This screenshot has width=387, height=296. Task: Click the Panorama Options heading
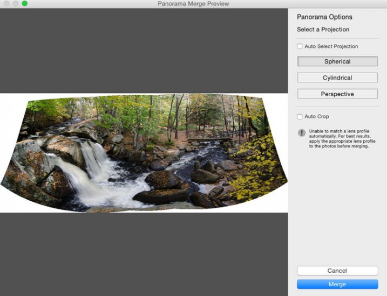pyautogui.click(x=324, y=17)
